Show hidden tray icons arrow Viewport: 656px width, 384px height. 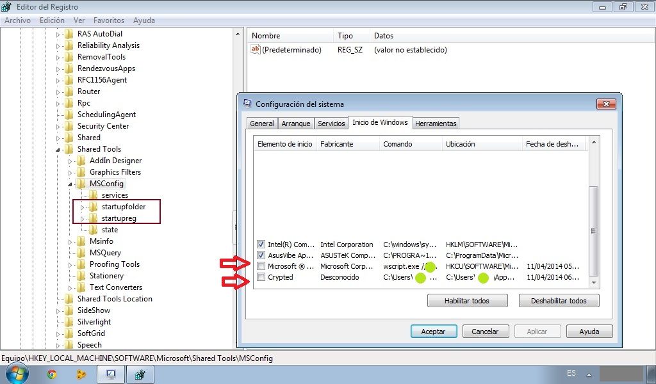tap(589, 375)
